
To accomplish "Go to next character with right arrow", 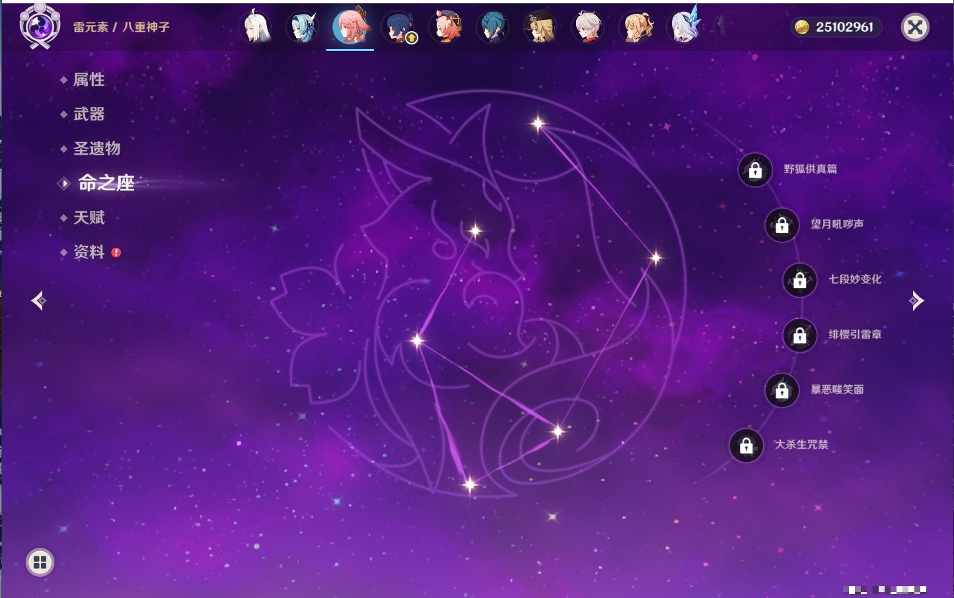I will (x=916, y=301).
